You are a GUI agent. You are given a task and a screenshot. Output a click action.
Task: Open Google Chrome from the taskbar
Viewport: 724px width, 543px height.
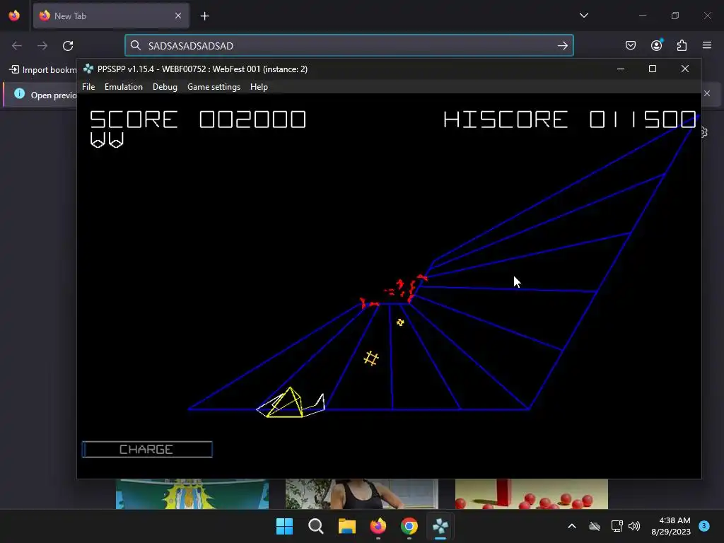click(409, 526)
